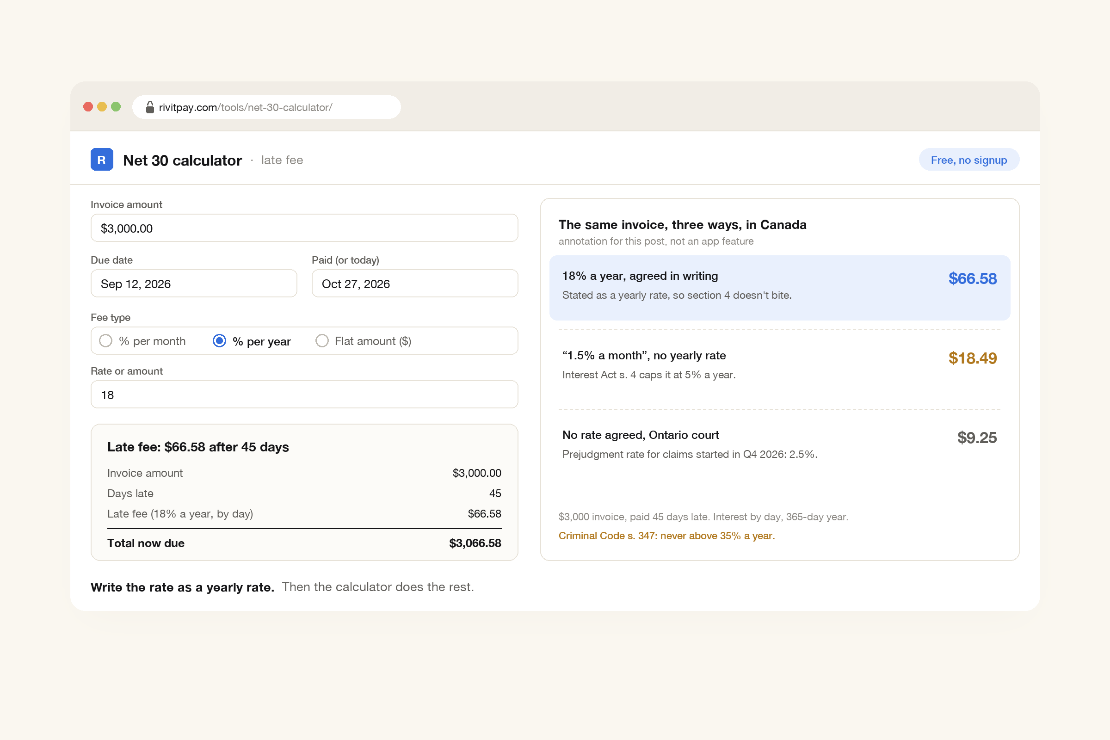
Task: Select the Flat amount ($) radio button
Action: pyautogui.click(x=322, y=341)
